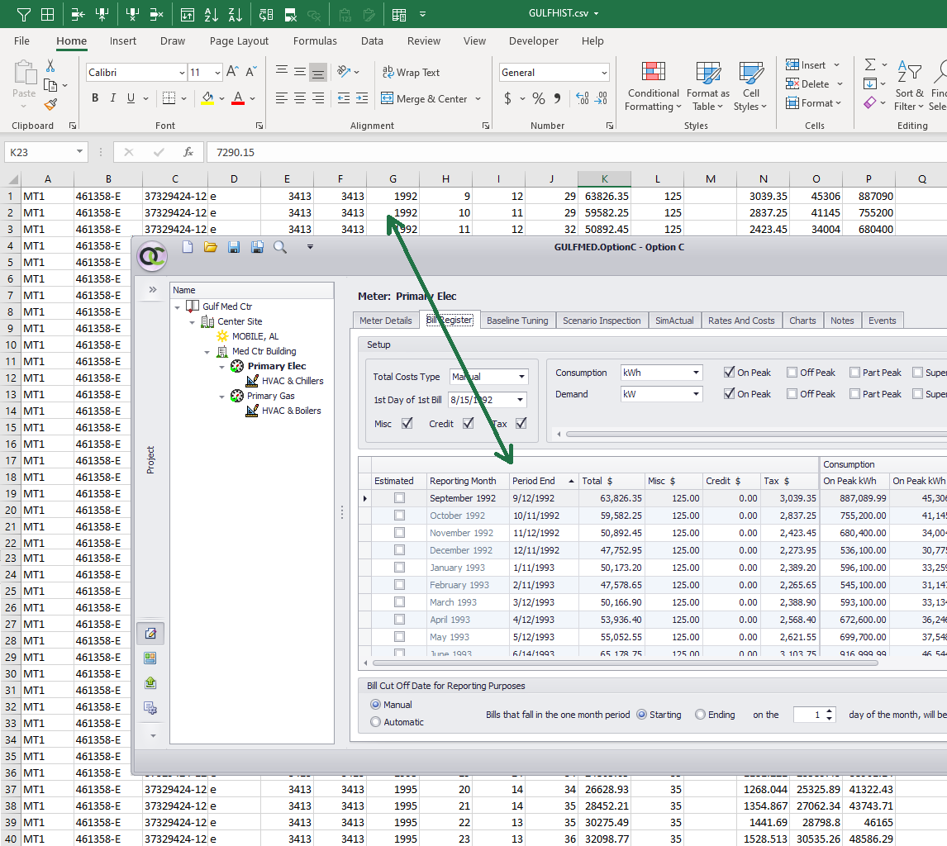The image size is (947, 846).
Task: Switch to the Baseline Tuning tab
Action: [517, 320]
